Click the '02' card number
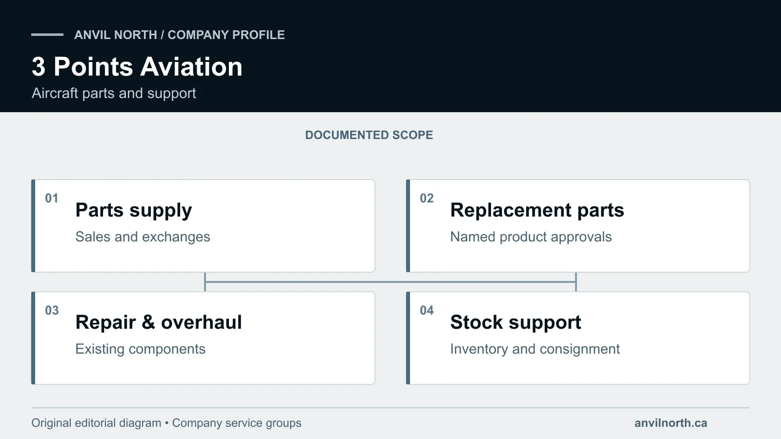The width and height of the screenshot is (781, 439). pyautogui.click(x=427, y=198)
